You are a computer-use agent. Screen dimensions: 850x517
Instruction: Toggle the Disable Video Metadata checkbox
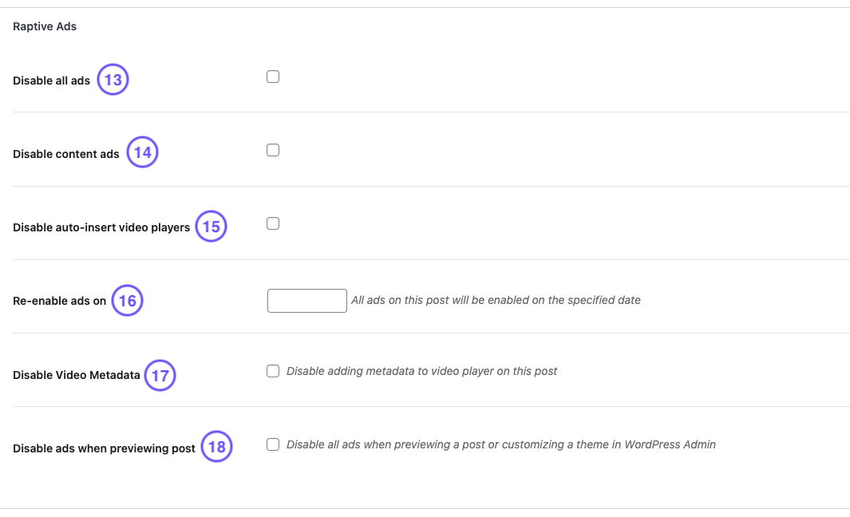point(273,370)
